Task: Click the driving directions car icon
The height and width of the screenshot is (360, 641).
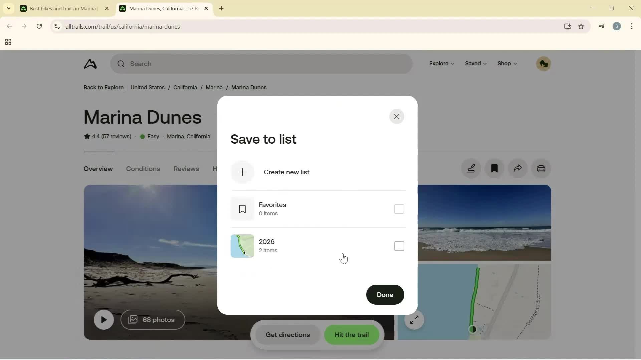Action: click(541, 168)
